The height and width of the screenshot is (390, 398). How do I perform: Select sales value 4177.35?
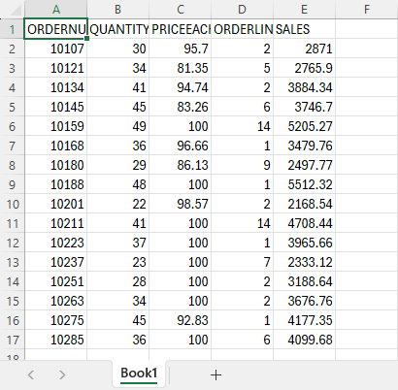(x=305, y=320)
